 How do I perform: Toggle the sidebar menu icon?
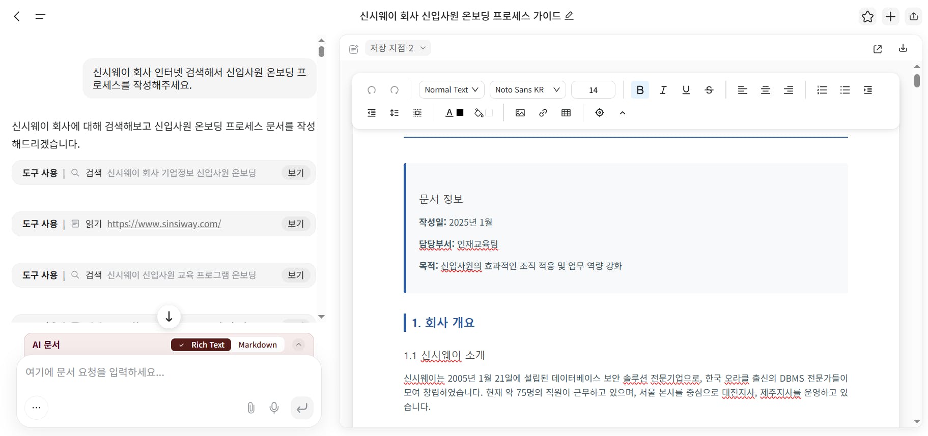(x=40, y=16)
